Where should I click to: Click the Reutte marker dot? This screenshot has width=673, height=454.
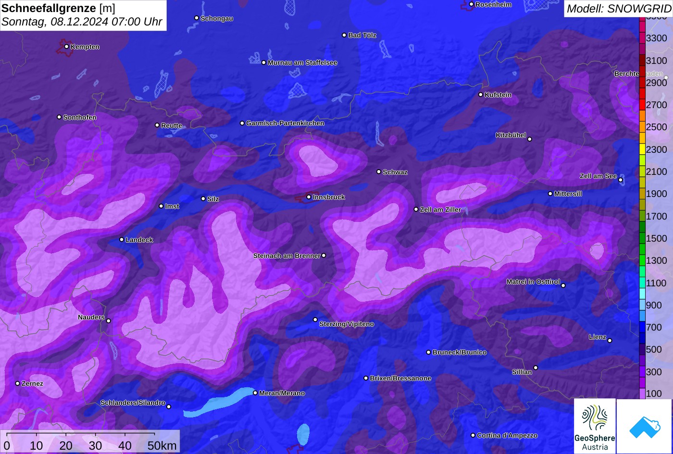[x=157, y=125]
